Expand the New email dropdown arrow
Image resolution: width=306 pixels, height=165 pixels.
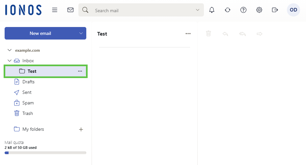[x=81, y=33]
